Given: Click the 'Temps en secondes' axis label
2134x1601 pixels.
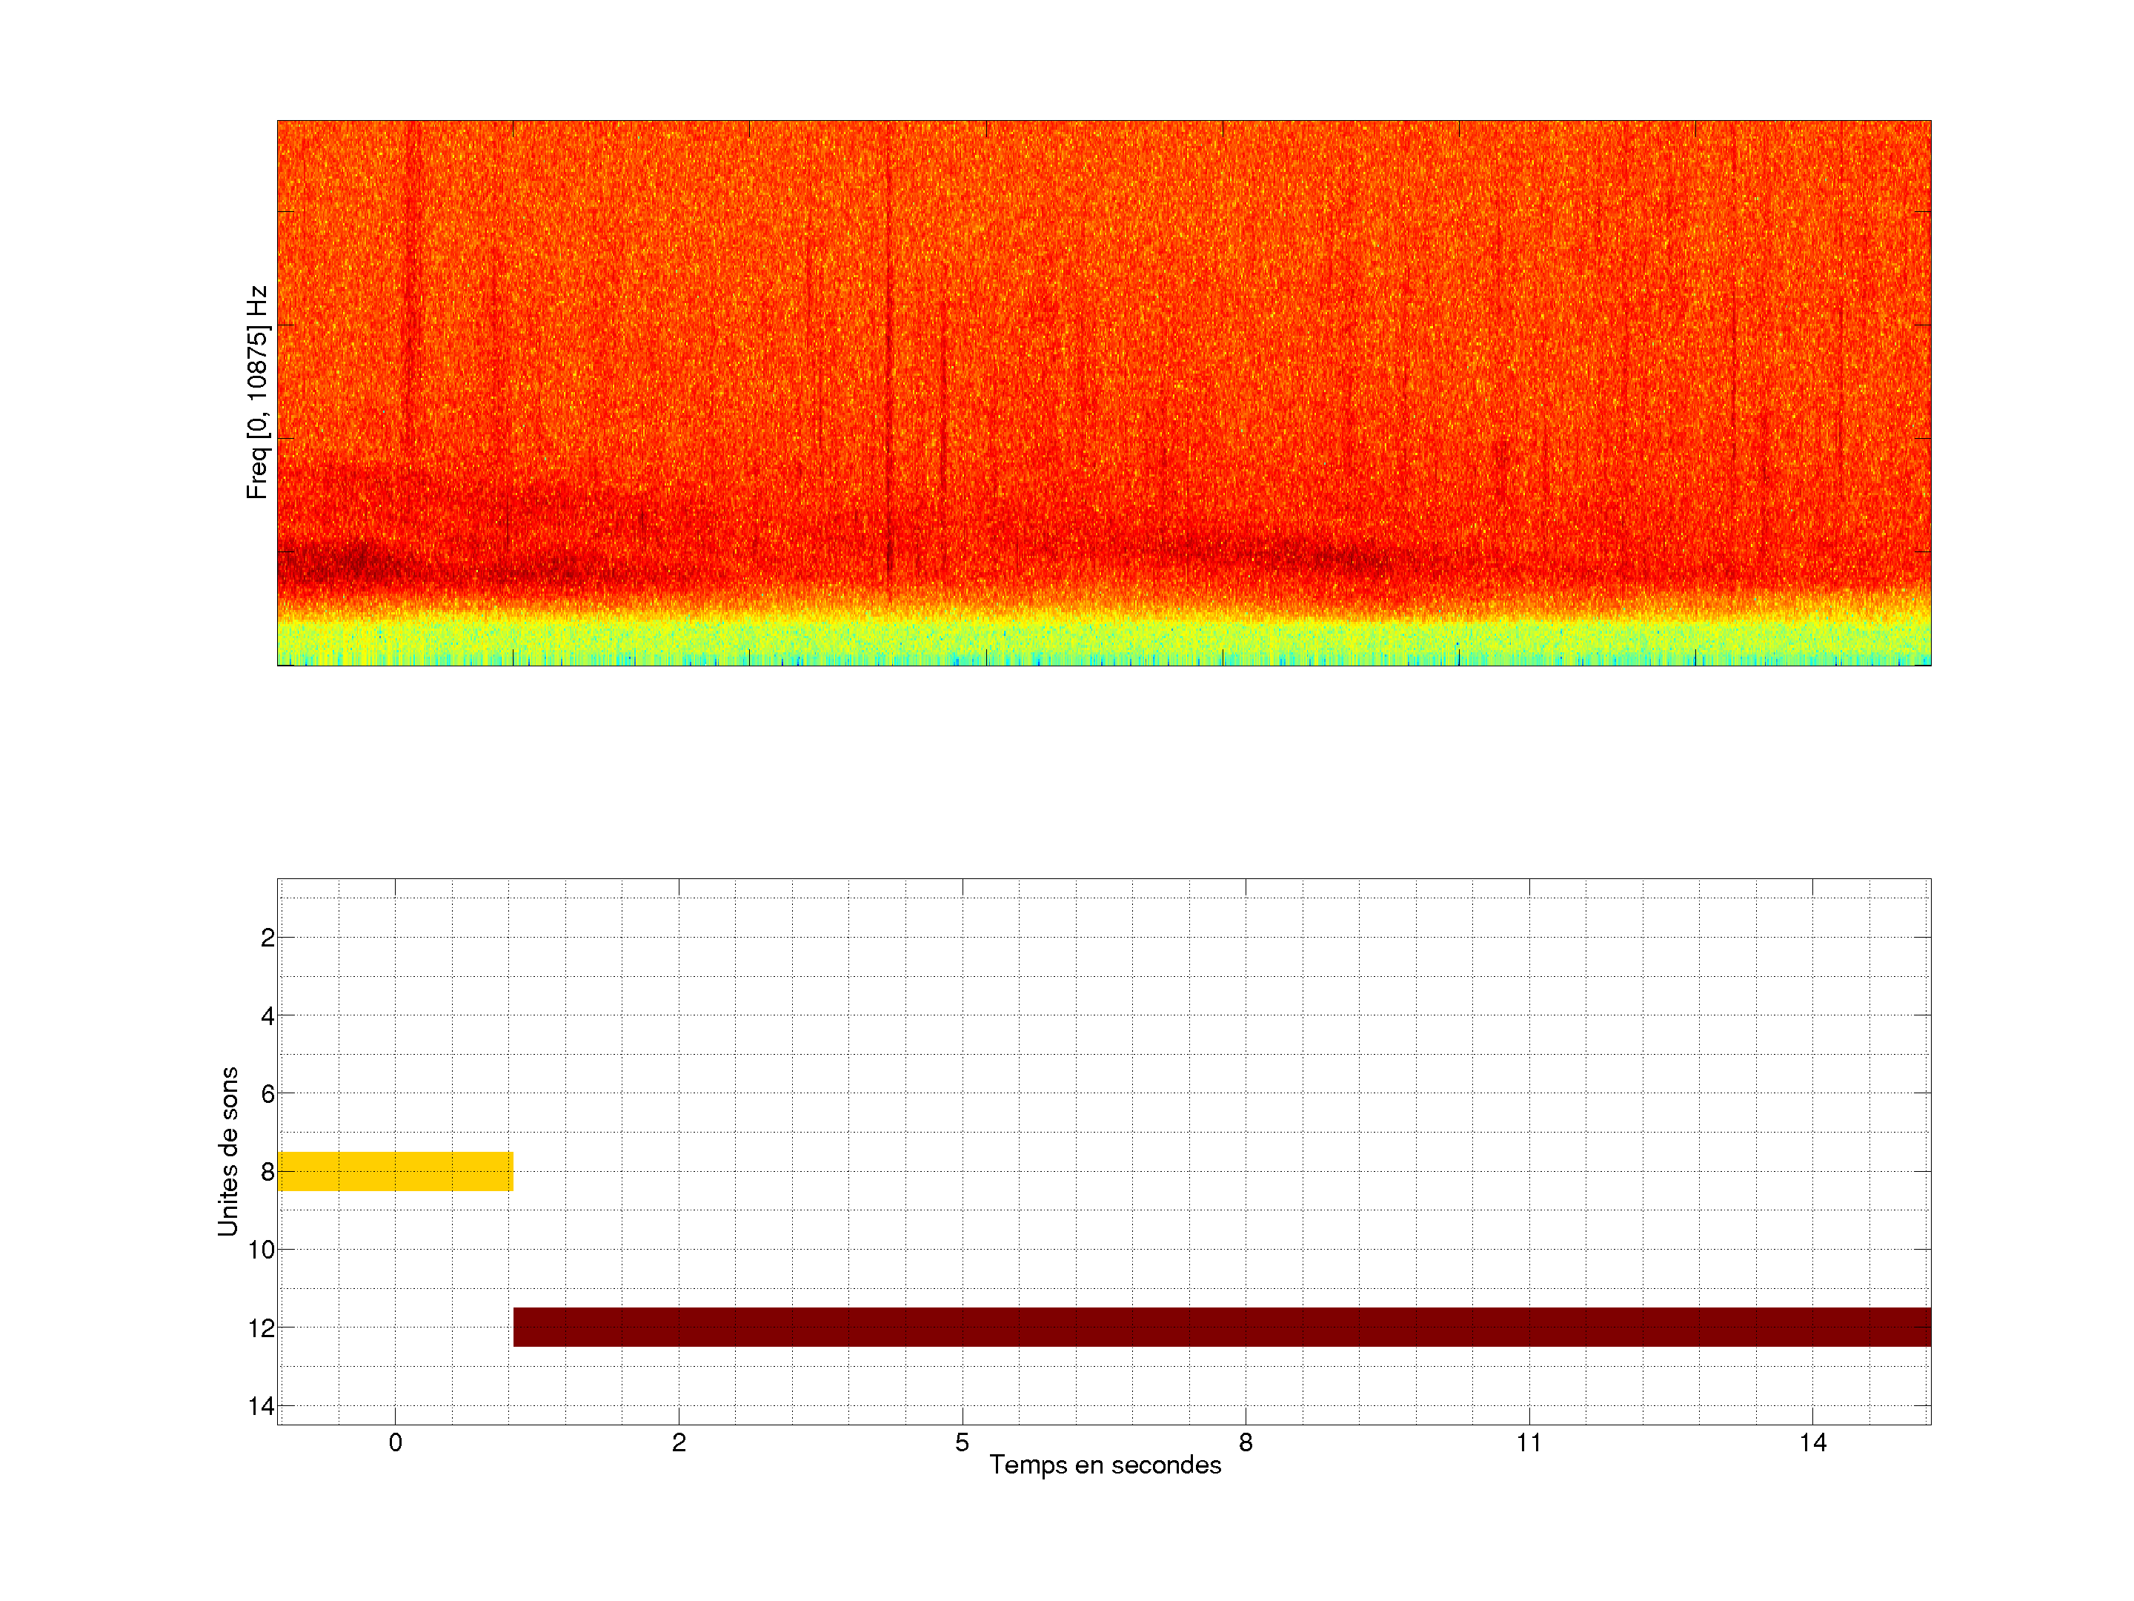Looking at the screenshot, I should click(x=1105, y=1465).
